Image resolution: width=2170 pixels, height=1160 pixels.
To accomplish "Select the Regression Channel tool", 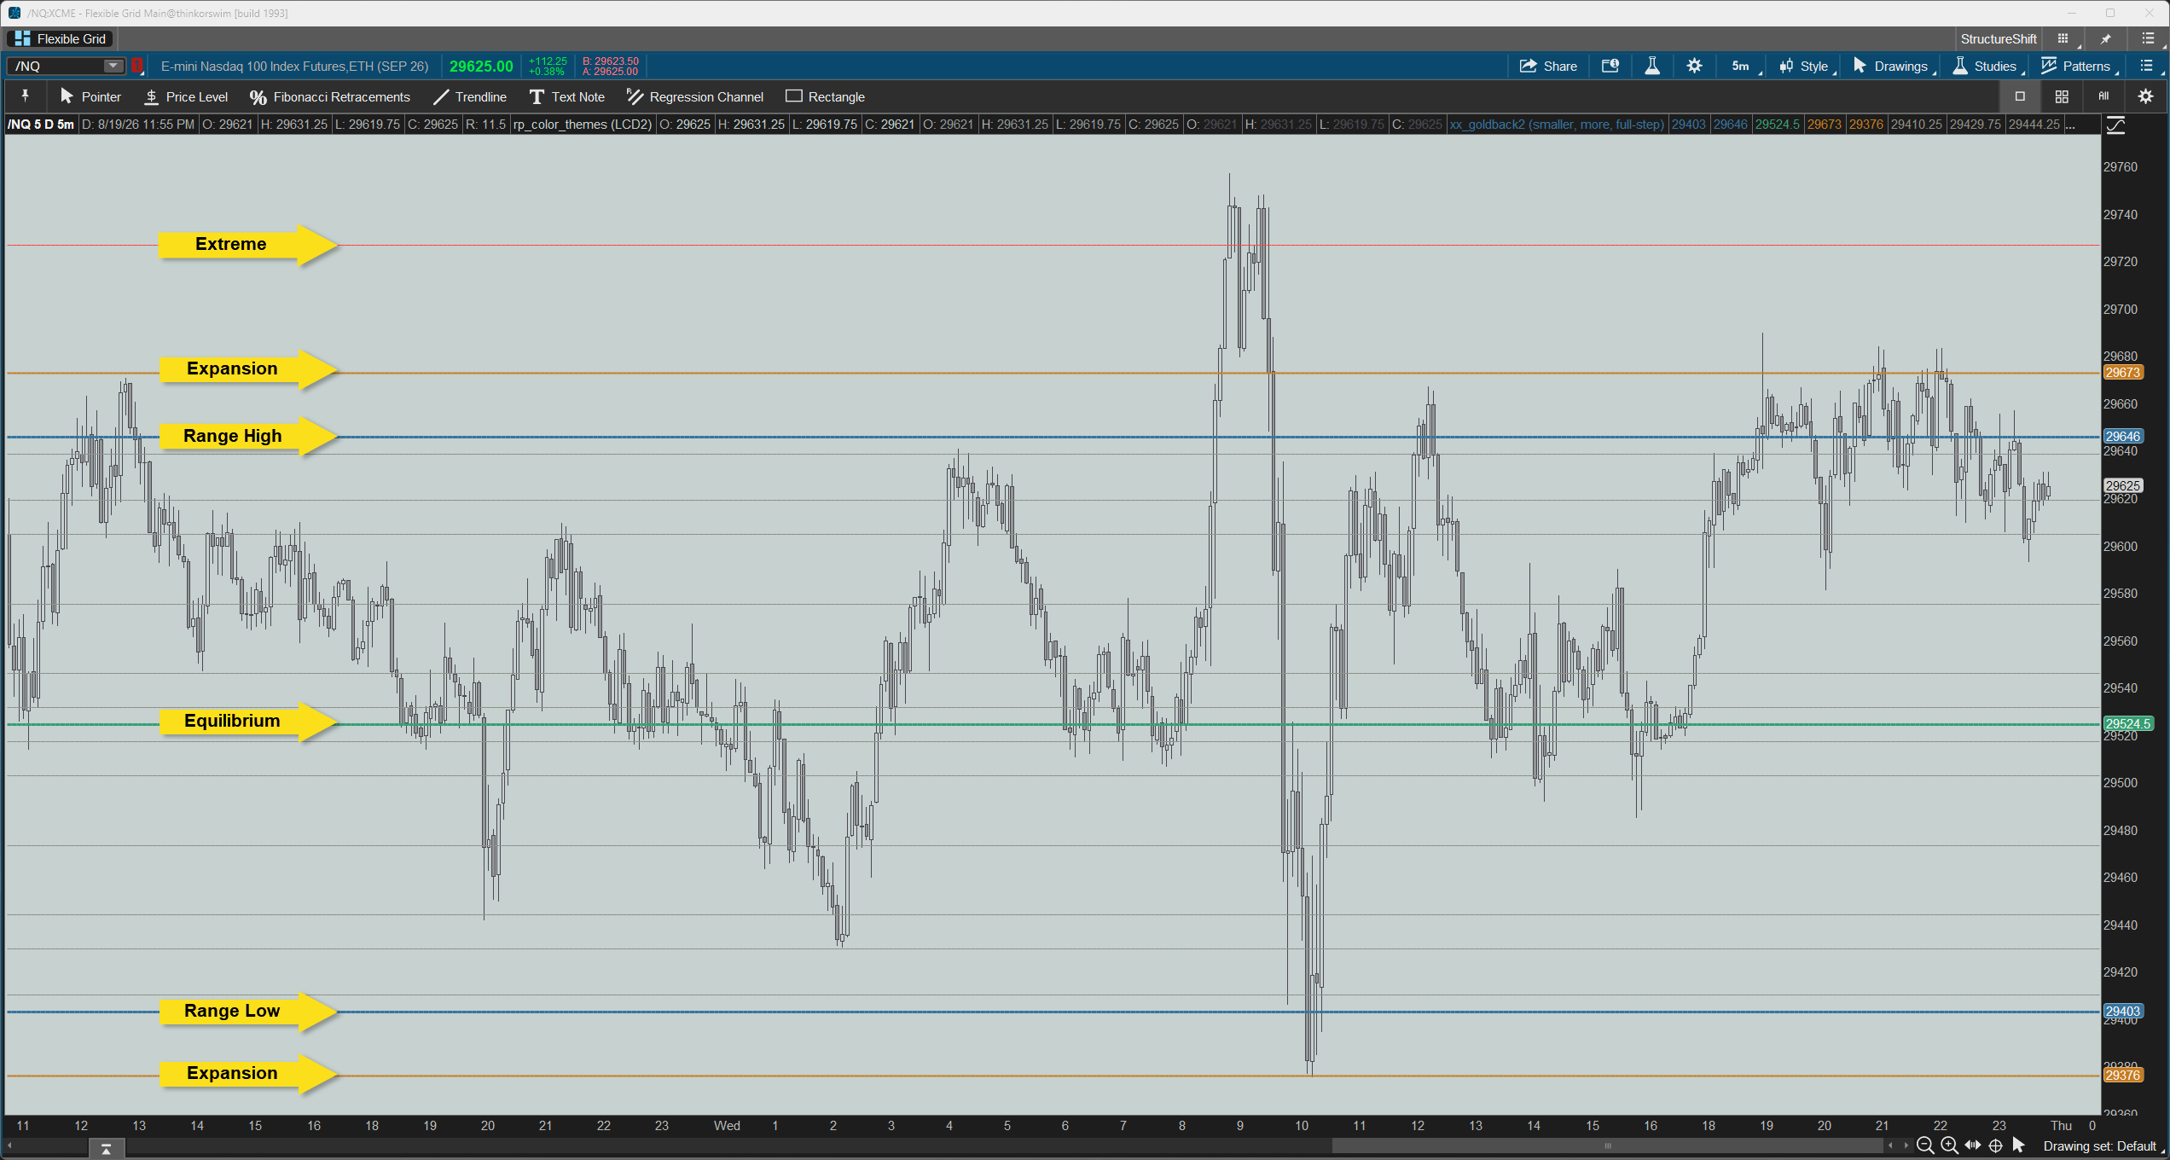I will [695, 96].
